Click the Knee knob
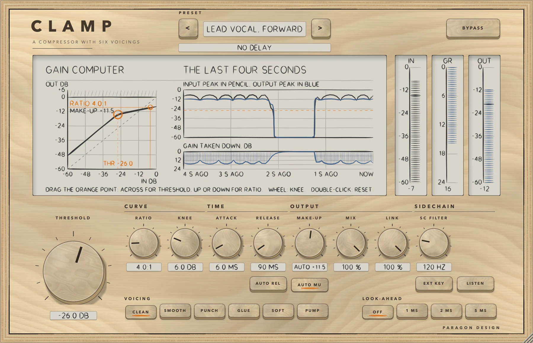Viewport: 533px width, 343px height. tap(185, 243)
